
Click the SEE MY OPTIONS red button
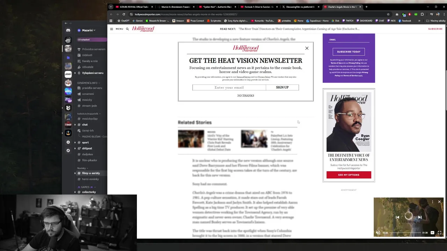(349, 175)
